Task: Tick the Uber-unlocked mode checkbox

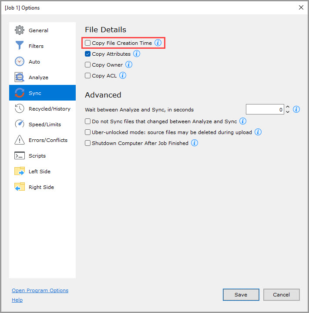Action: (88, 132)
